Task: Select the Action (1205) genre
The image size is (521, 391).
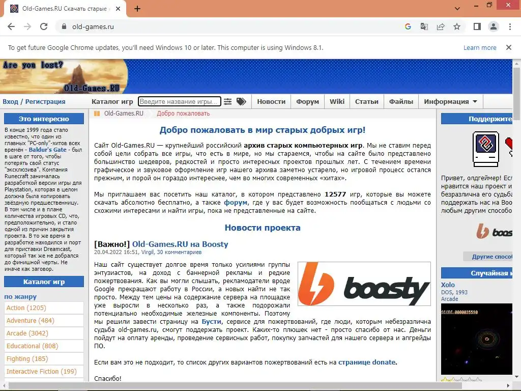Action: point(44,308)
